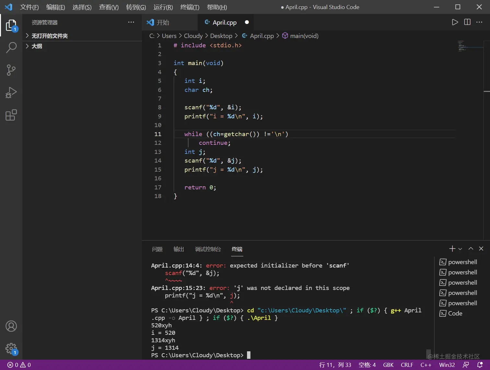This screenshot has height=370, width=490.
Task: Open the launch profile dropdown arrow
Action: tap(460, 249)
